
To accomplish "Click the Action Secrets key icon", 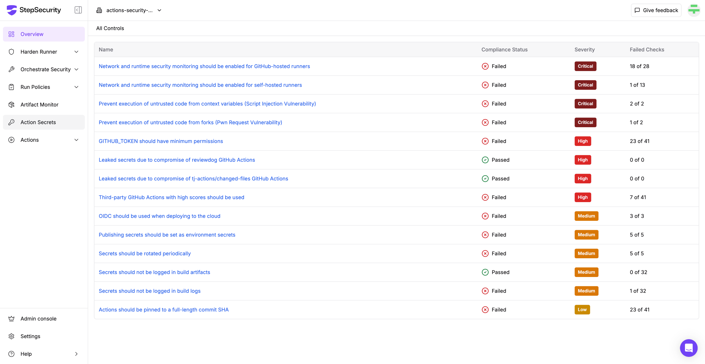I will (11, 122).
